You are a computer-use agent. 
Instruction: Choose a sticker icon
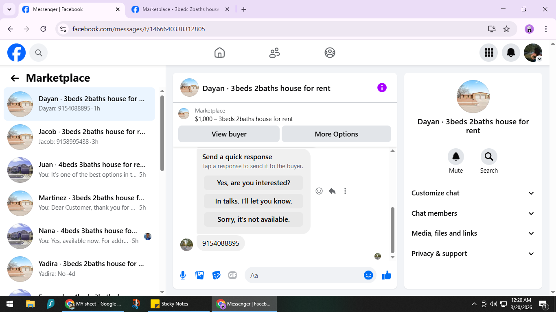click(x=216, y=275)
